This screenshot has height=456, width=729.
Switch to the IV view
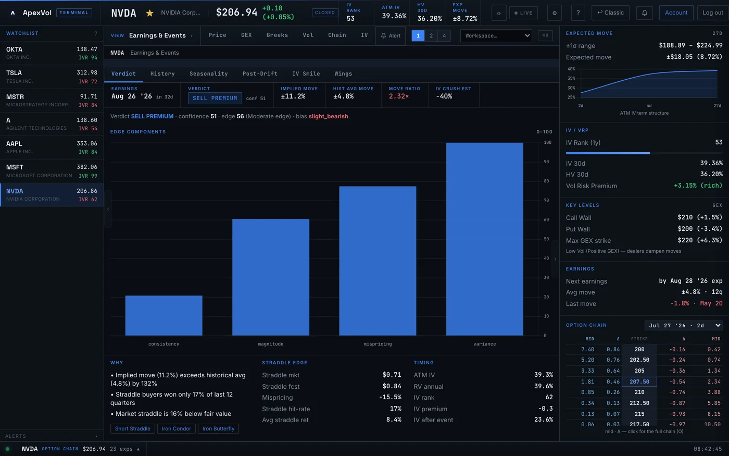364,35
